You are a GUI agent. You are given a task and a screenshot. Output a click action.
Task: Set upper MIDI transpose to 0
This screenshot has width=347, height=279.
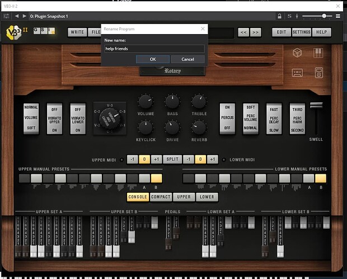[x=144, y=159]
